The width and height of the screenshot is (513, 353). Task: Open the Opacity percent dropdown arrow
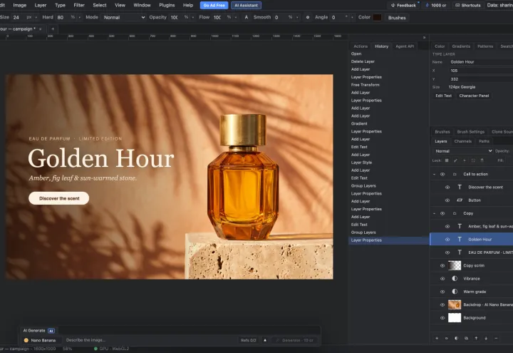(x=192, y=17)
